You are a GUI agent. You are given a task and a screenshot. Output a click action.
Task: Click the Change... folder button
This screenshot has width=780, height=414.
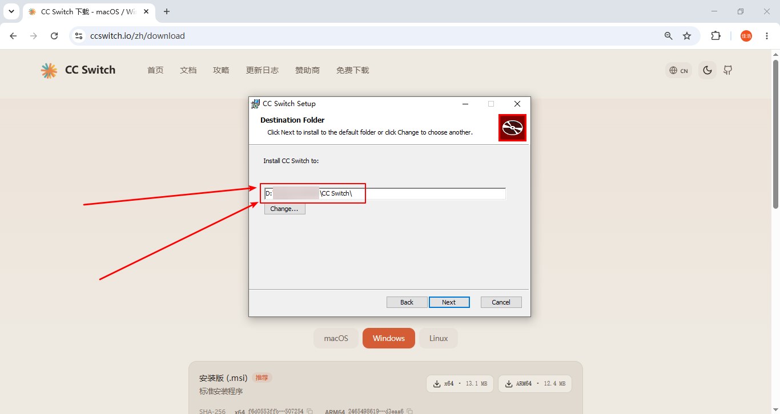[x=284, y=209]
